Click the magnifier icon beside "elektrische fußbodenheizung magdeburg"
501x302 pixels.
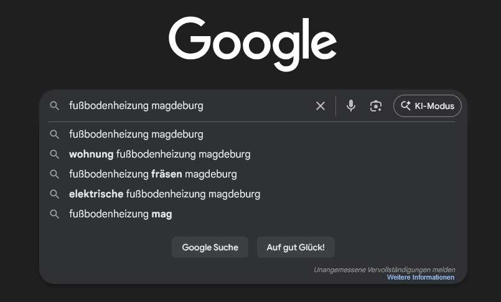55,194
